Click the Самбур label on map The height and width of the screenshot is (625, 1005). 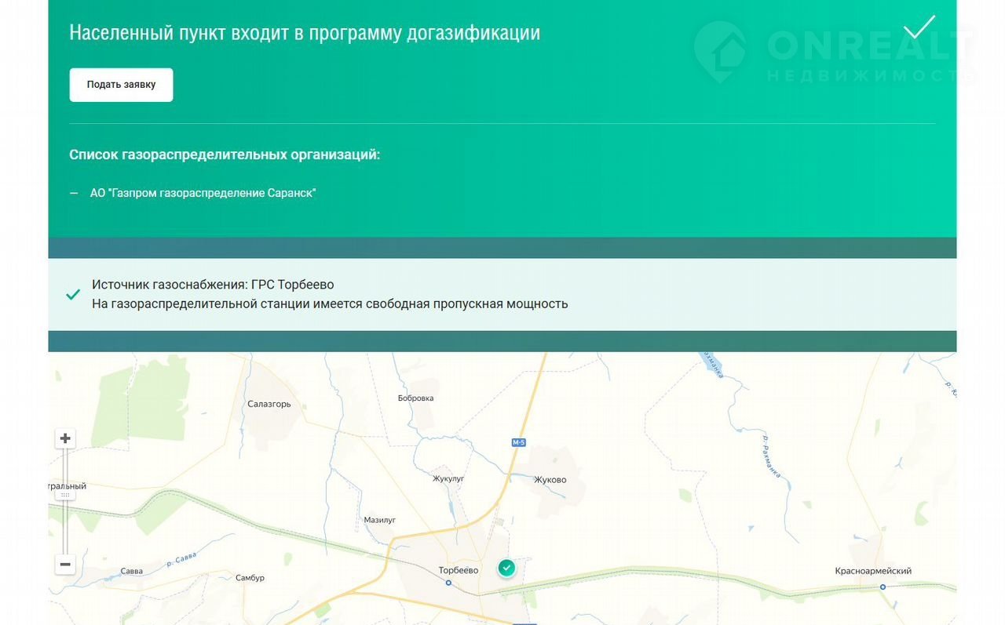[250, 578]
